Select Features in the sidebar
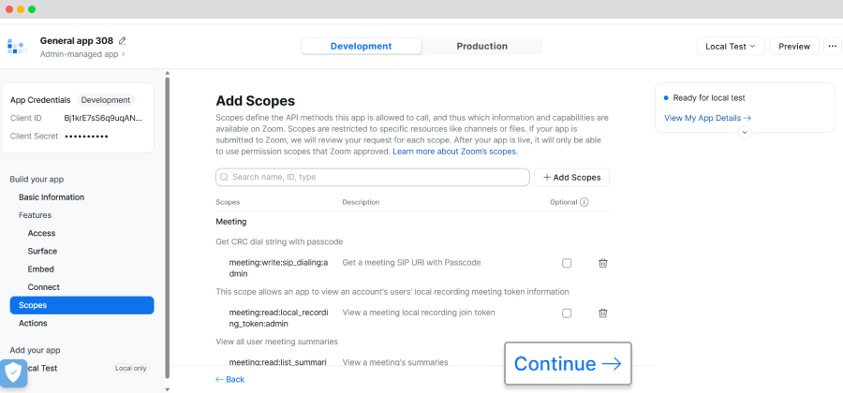Viewport: 843px width, 393px height. point(35,215)
